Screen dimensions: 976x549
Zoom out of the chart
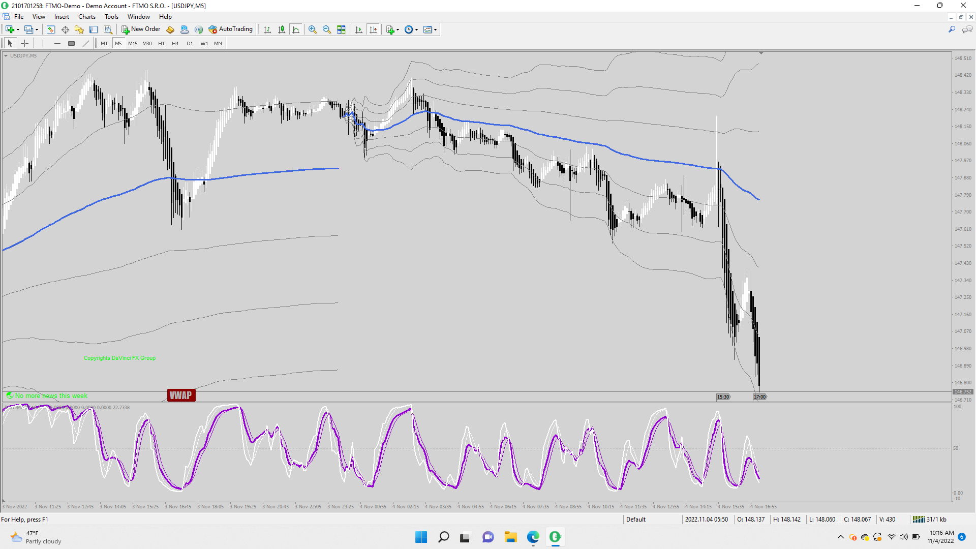[x=327, y=29]
